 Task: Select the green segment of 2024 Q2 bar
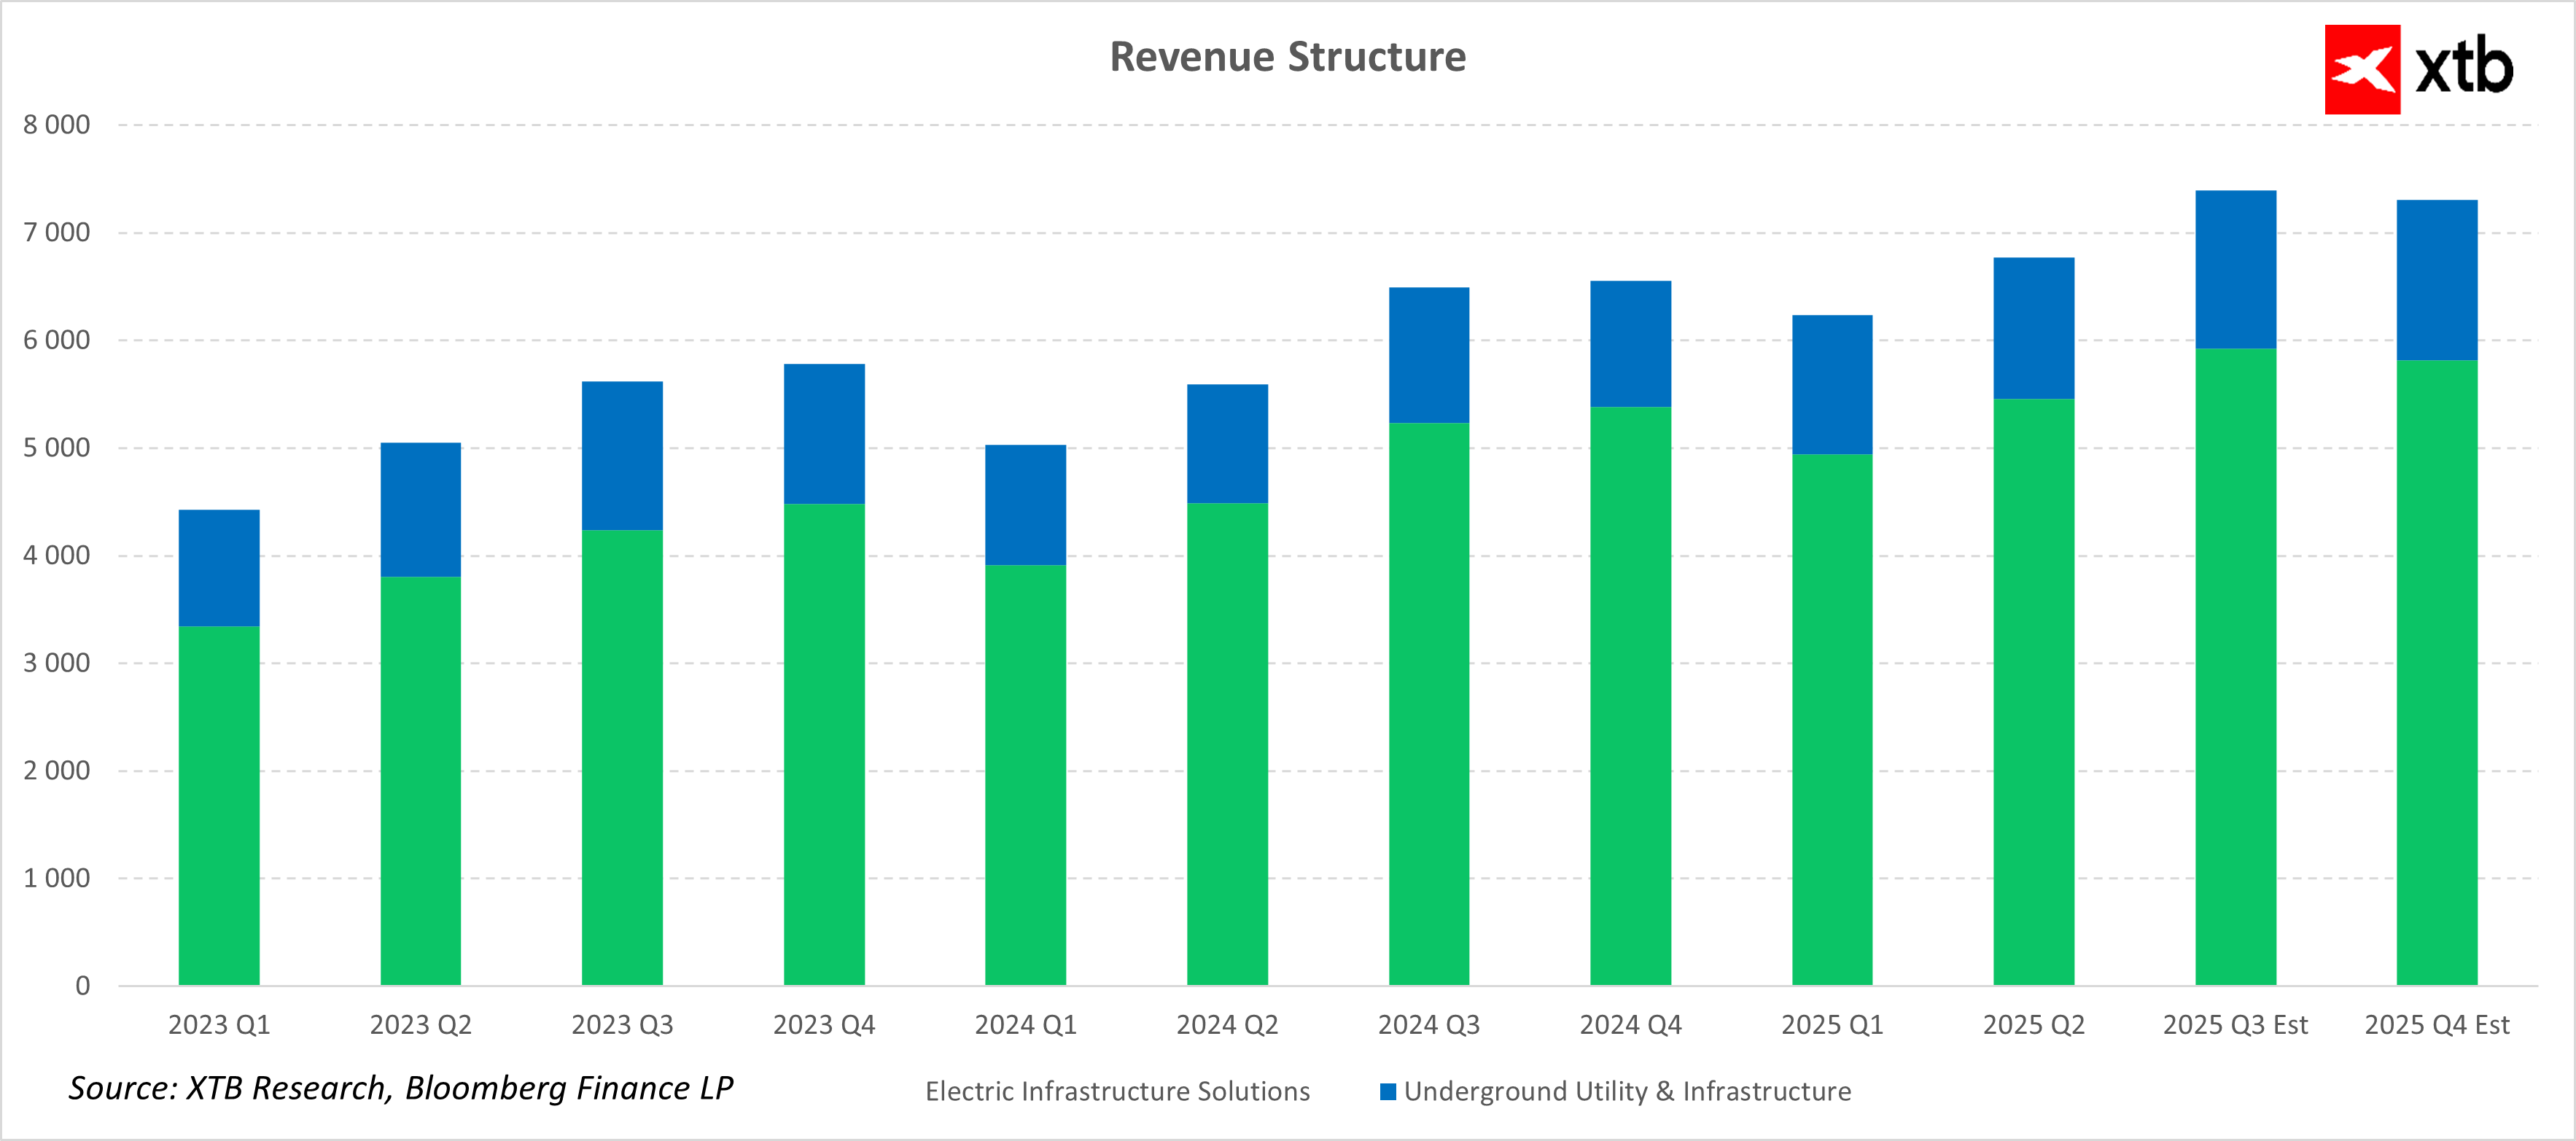(x=1227, y=744)
